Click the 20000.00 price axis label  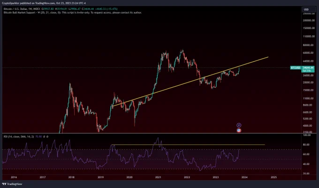tap(309, 83)
